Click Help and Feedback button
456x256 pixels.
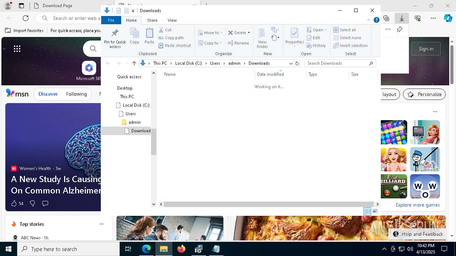pos(418,234)
